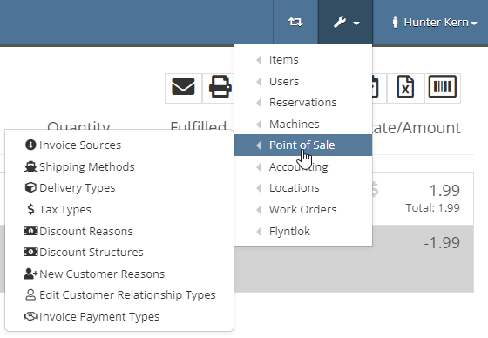Click the user-plus icon beside New Customer Reasons
The image size is (488, 338).
click(30, 274)
